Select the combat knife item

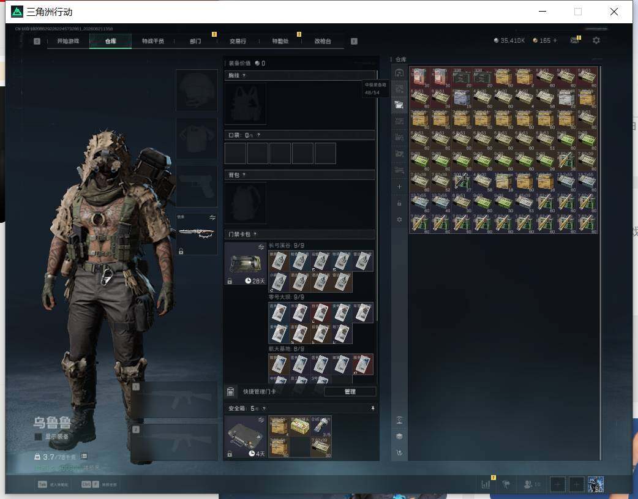[197, 234]
